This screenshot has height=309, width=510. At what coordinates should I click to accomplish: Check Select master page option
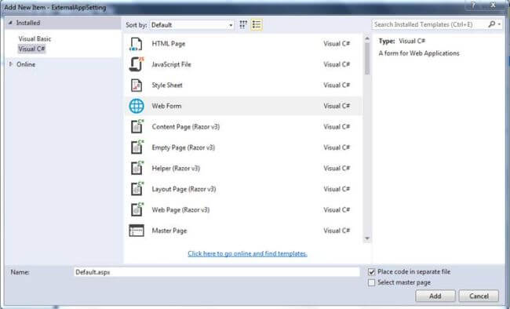(x=371, y=282)
